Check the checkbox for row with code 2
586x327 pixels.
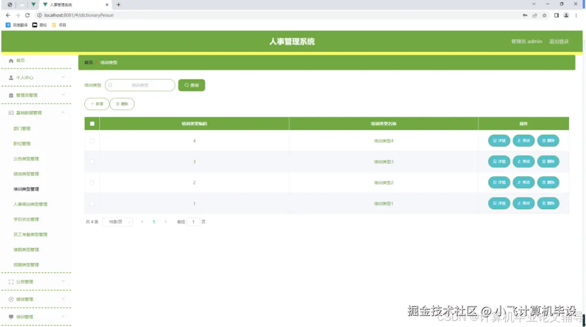tap(92, 183)
